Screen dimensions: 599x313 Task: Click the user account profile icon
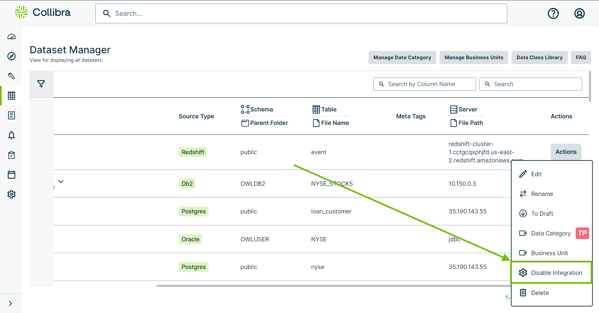click(x=579, y=13)
